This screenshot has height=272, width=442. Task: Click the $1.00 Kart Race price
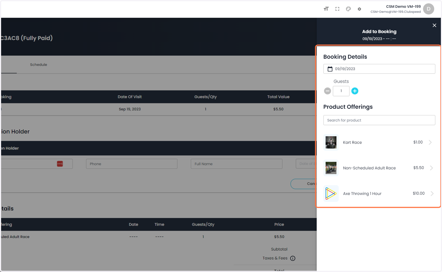pos(418,142)
